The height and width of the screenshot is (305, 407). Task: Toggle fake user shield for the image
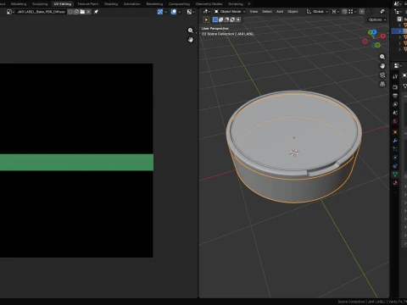[70, 12]
